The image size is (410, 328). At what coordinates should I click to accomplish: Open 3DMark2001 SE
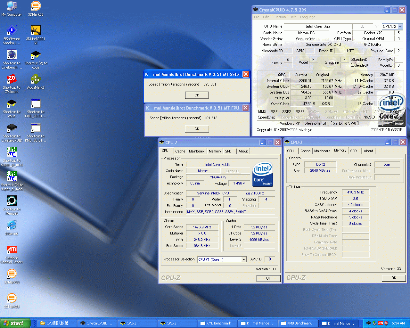click(36, 30)
